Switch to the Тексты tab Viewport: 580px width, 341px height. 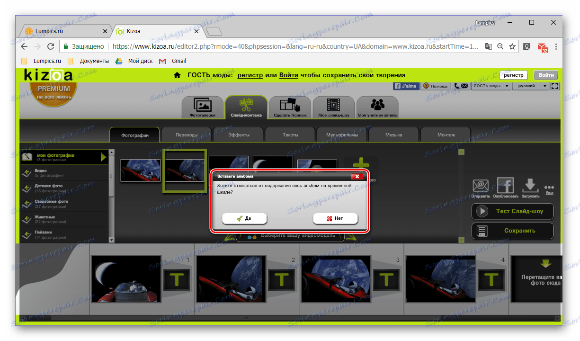[290, 135]
